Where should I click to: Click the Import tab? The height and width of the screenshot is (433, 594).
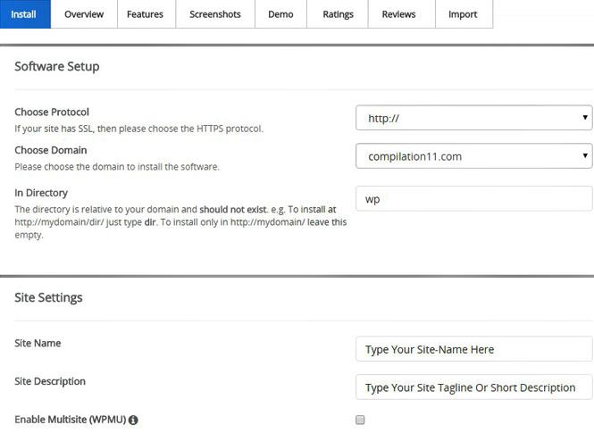[463, 14]
